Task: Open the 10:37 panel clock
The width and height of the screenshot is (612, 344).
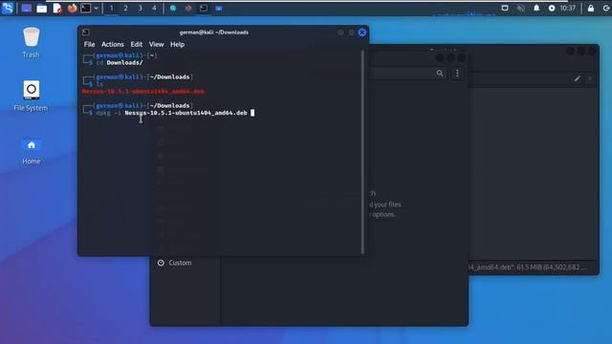Action: tap(567, 8)
